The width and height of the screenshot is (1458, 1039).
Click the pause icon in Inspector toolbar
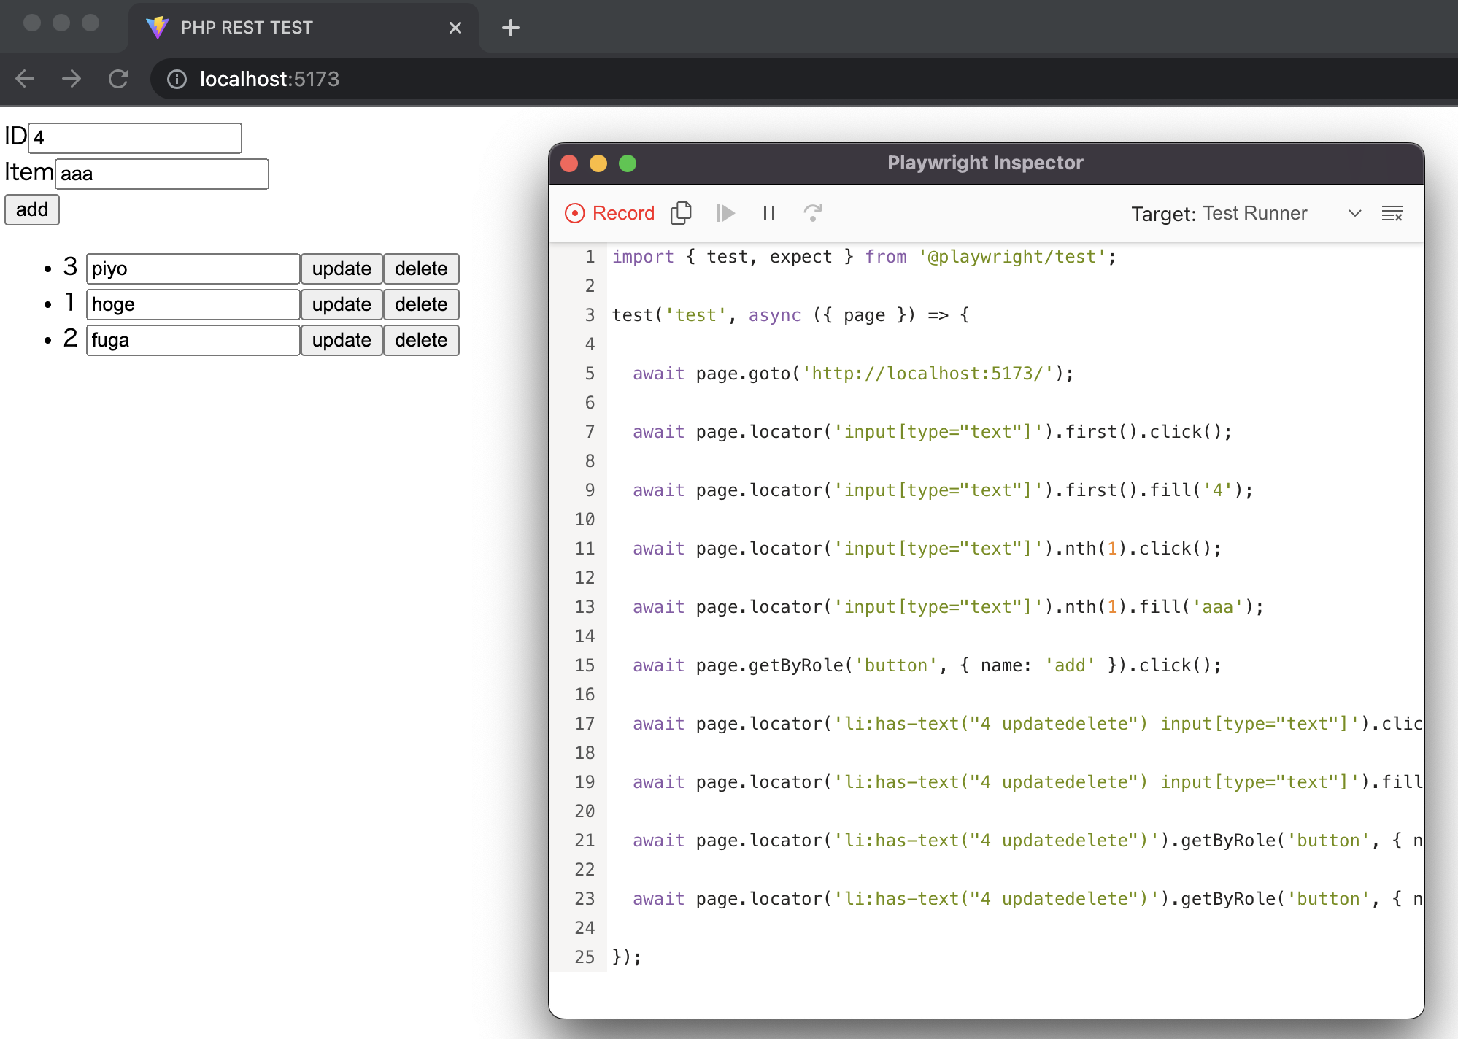(768, 213)
